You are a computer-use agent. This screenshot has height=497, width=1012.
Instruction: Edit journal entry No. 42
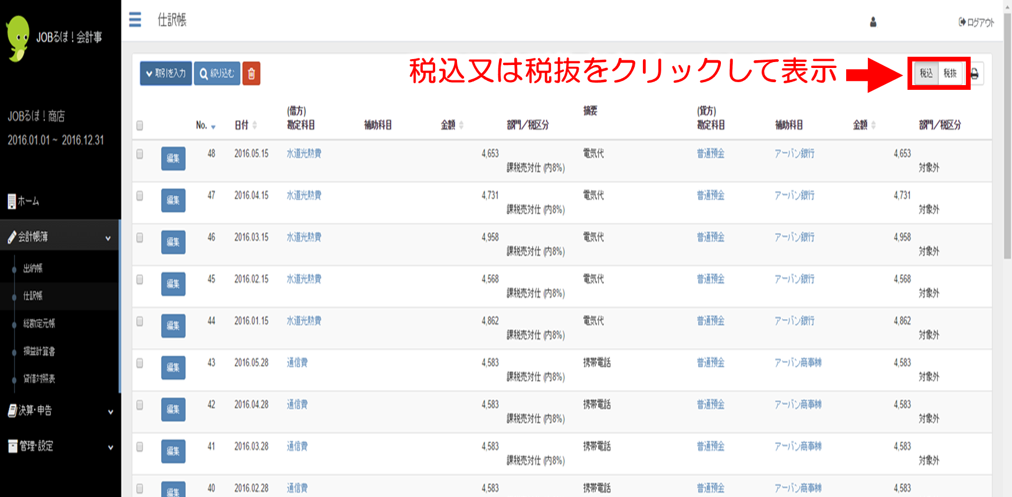point(173,410)
